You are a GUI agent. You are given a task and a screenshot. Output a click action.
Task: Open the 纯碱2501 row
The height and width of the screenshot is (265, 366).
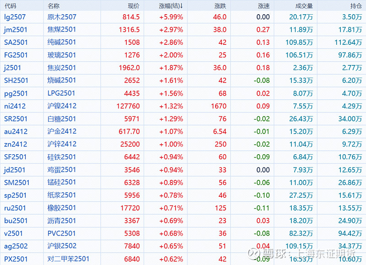click(62, 43)
